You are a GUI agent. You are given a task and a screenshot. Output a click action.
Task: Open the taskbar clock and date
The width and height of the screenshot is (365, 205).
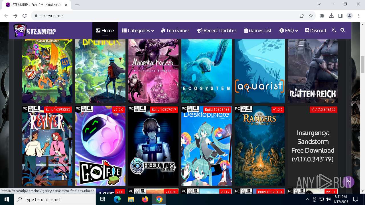pos(341,199)
